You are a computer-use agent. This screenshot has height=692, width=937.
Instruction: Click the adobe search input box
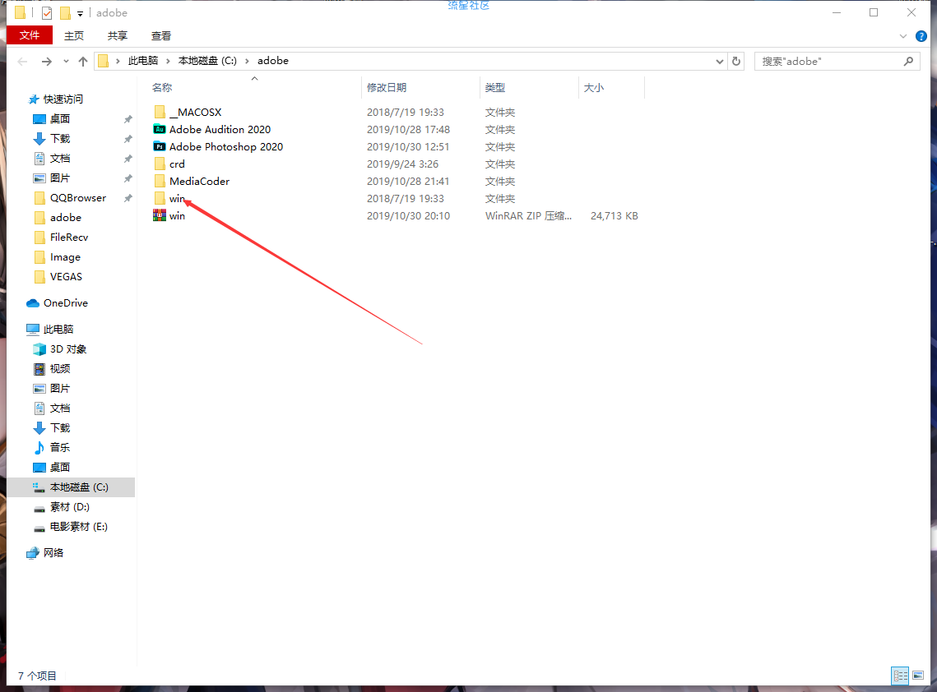pyautogui.click(x=829, y=61)
